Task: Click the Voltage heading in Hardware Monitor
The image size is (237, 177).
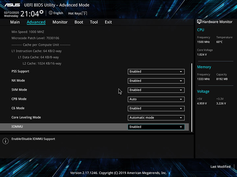Action: click(x=203, y=91)
